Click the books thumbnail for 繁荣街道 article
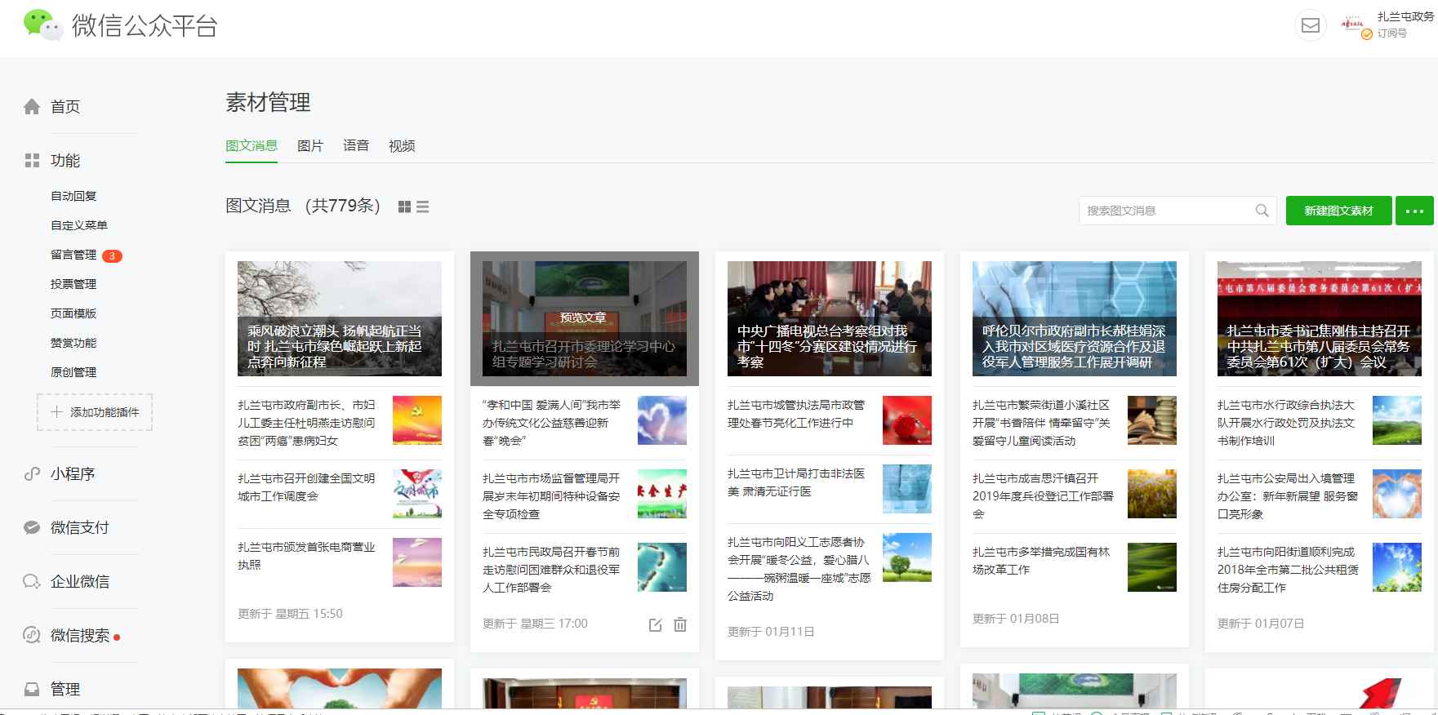Screen dimensions: 1438x715 click(1152, 420)
